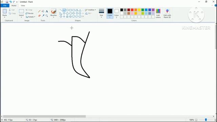
Task: Click the horizontal scrollbar thumb
Action: point(44,117)
